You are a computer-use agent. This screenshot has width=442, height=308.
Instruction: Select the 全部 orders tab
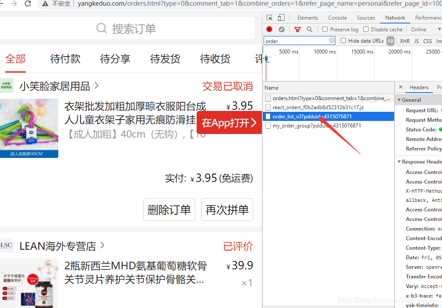pyautogui.click(x=15, y=59)
